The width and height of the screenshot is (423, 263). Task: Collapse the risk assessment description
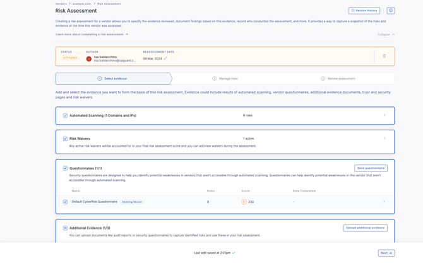click(x=386, y=35)
